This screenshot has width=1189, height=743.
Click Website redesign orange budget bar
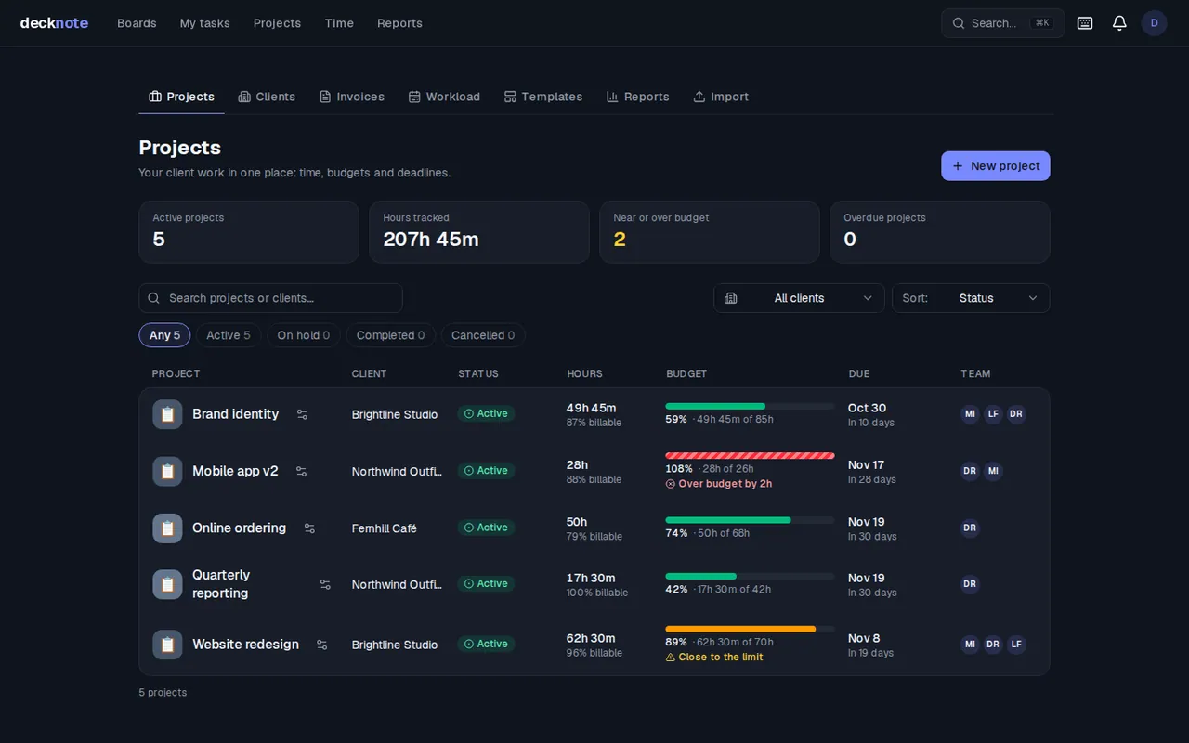[750, 630]
